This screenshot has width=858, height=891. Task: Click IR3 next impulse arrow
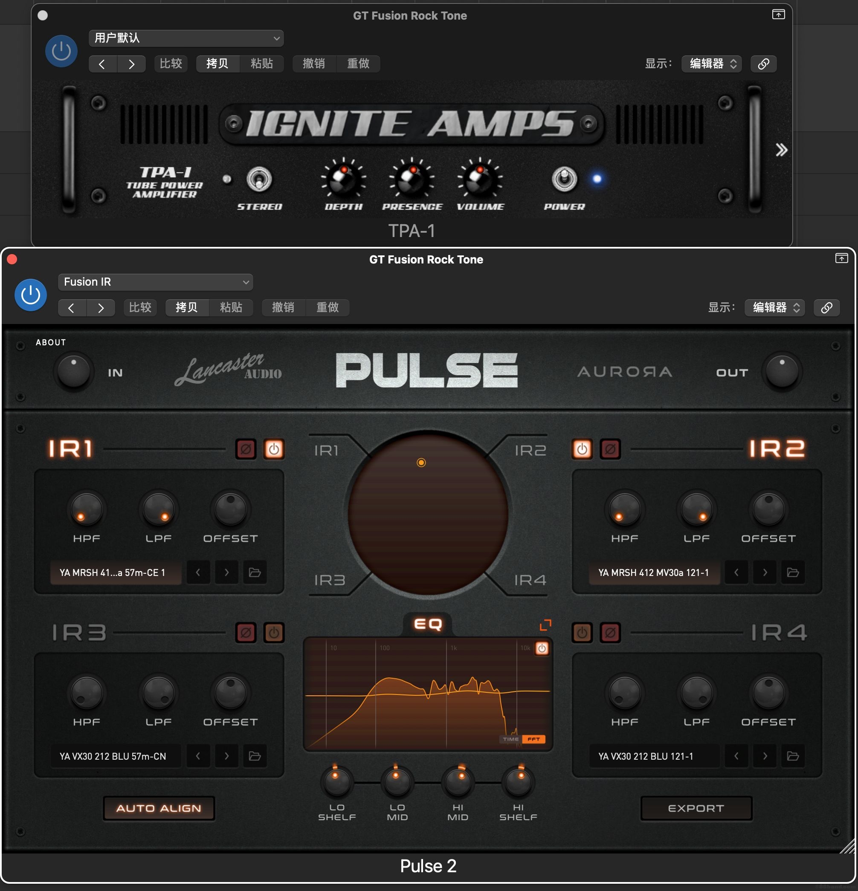(x=226, y=756)
